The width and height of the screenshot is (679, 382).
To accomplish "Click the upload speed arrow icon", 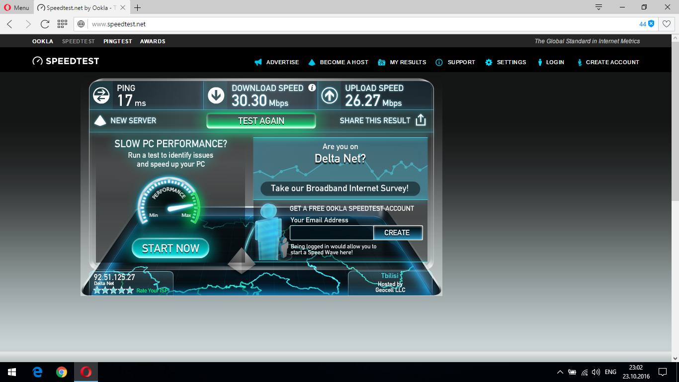I will click(330, 95).
